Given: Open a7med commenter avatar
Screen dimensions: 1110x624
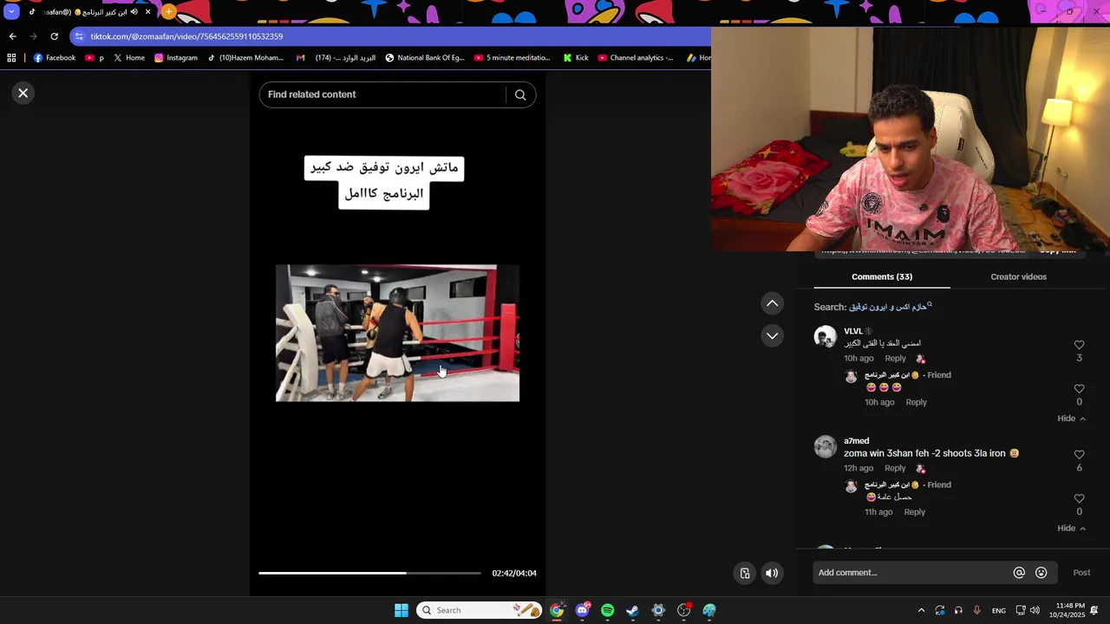Looking at the screenshot, I should point(825,446).
